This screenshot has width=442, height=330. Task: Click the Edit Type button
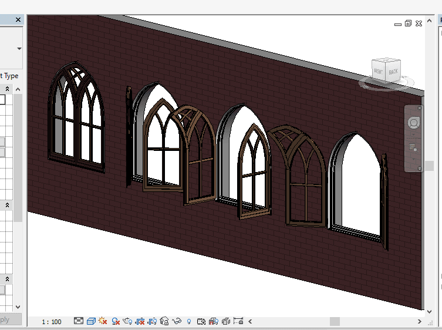tap(9, 76)
